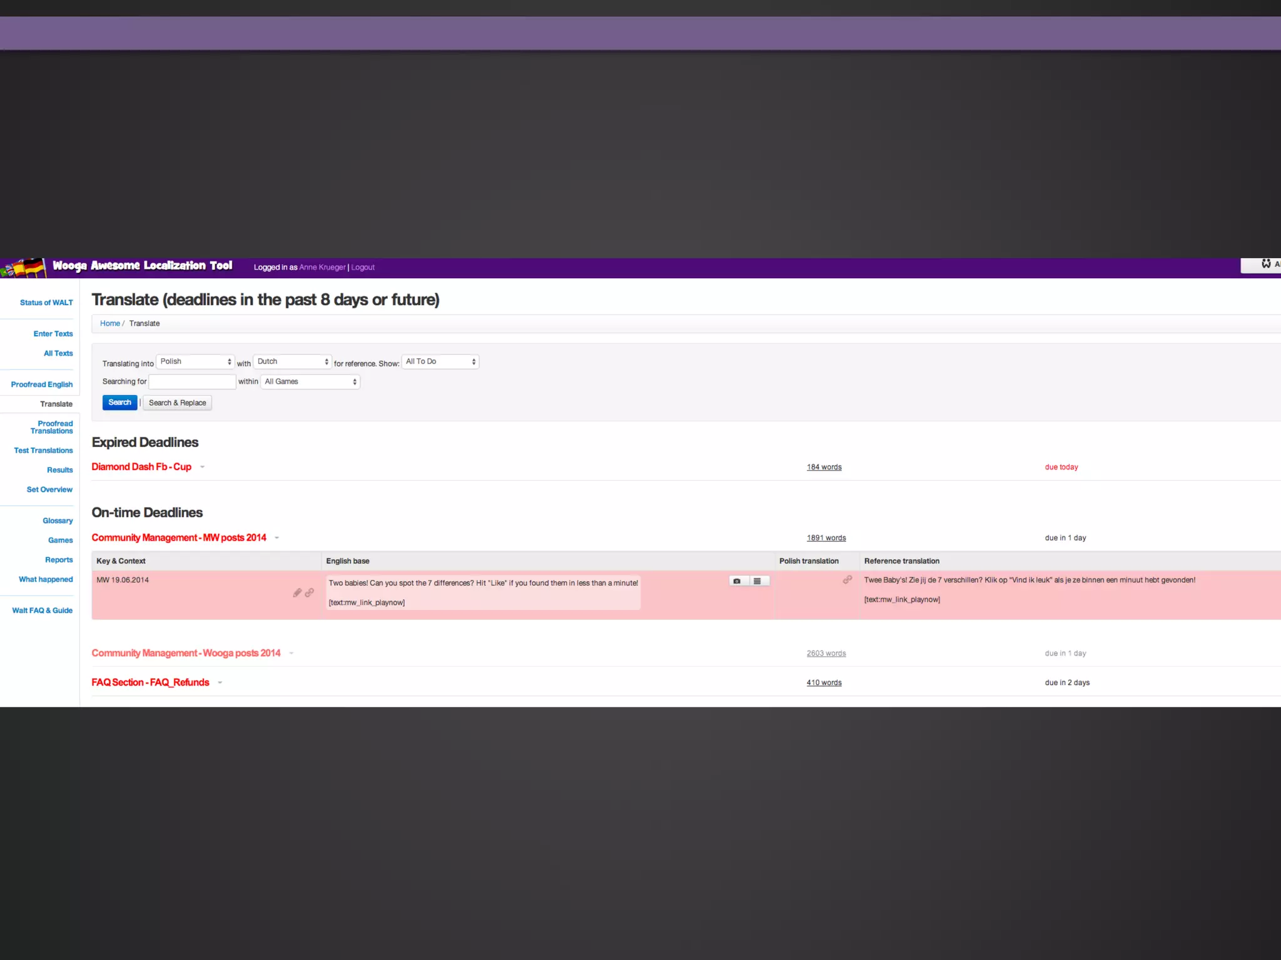This screenshot has height=960, width=1281.
Task: Open Proofread English in the sidebar
Action: 42,385
